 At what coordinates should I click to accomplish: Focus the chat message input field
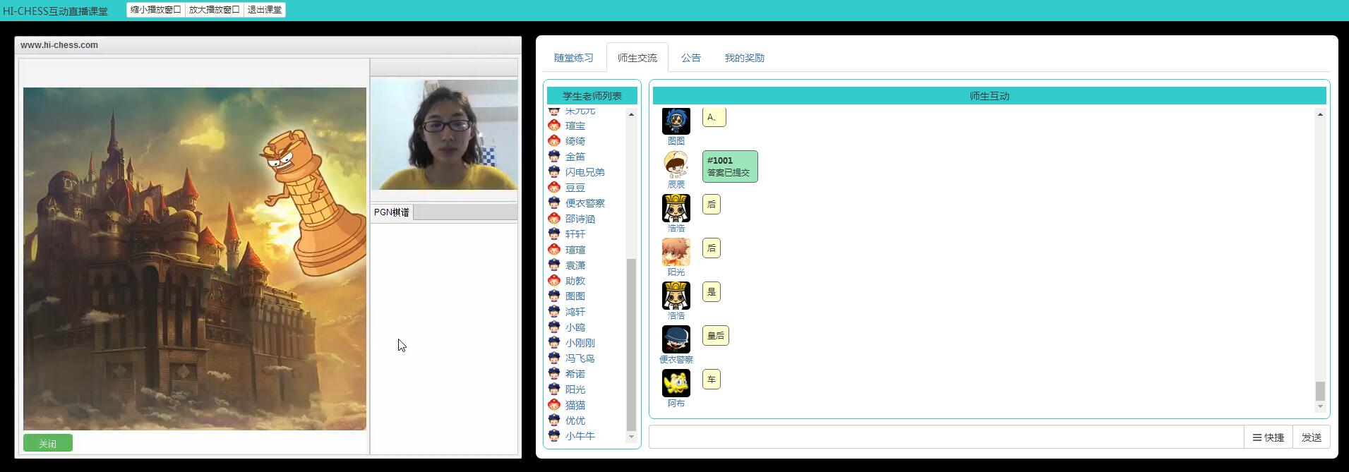coord(946,437)
